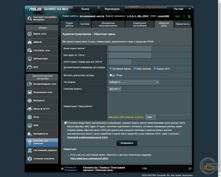Click the ASUS service CRS ID field
221x177 pixels.
[x=120, y=62]
